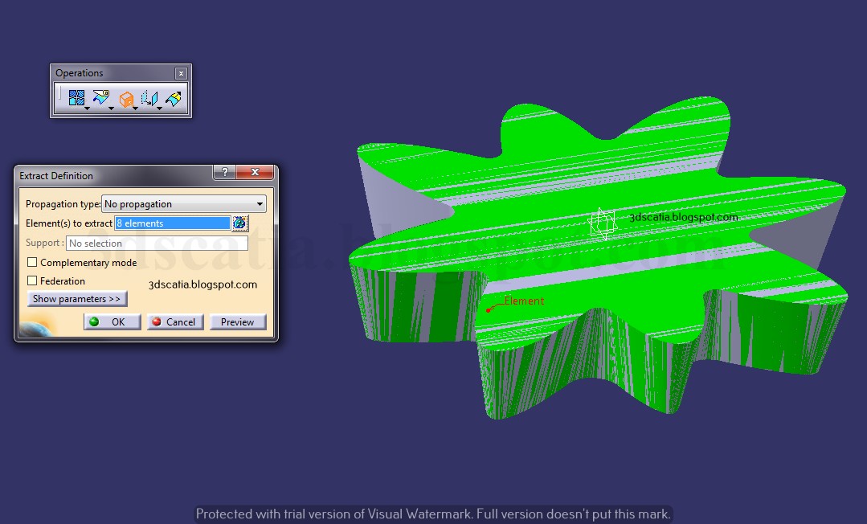Select the Join tool in Operations toolbar
Viewport: 867px width, 524px height.
[x=76, y=98]
